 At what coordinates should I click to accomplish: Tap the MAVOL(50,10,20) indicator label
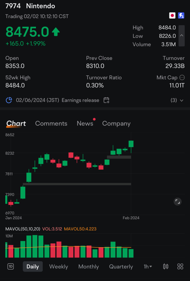[23, 229]
